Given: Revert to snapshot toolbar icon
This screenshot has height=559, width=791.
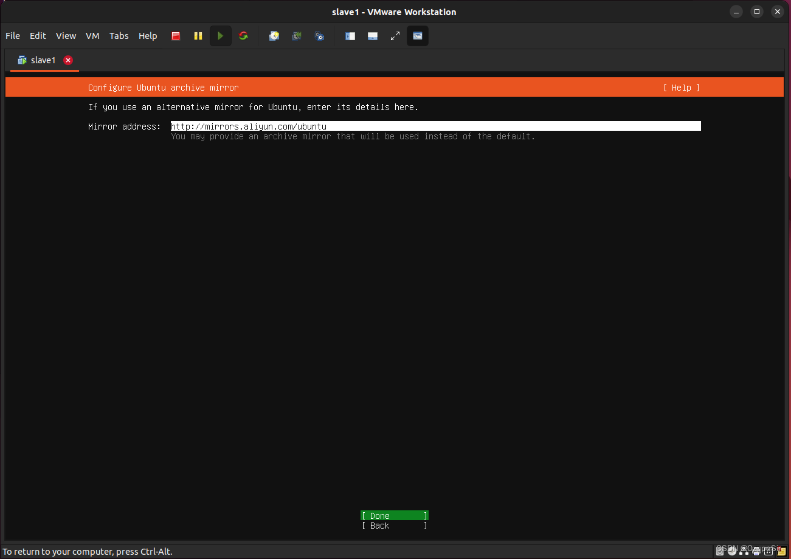Looking at the screenshot, I should click(x=297, y=36).
